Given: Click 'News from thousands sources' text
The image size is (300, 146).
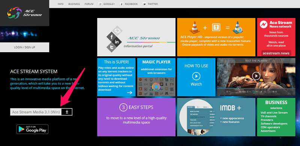Looking at the screenshot, I should tap(276, 34).
